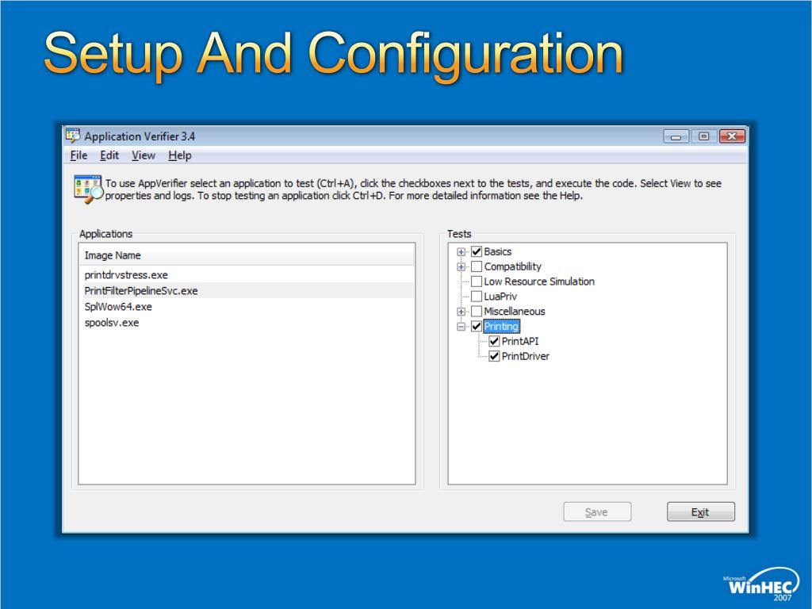Viewport: 812px width, 609px height.
Task: Uncheck the Basics test checkbox
Action: tap(477, 251)
